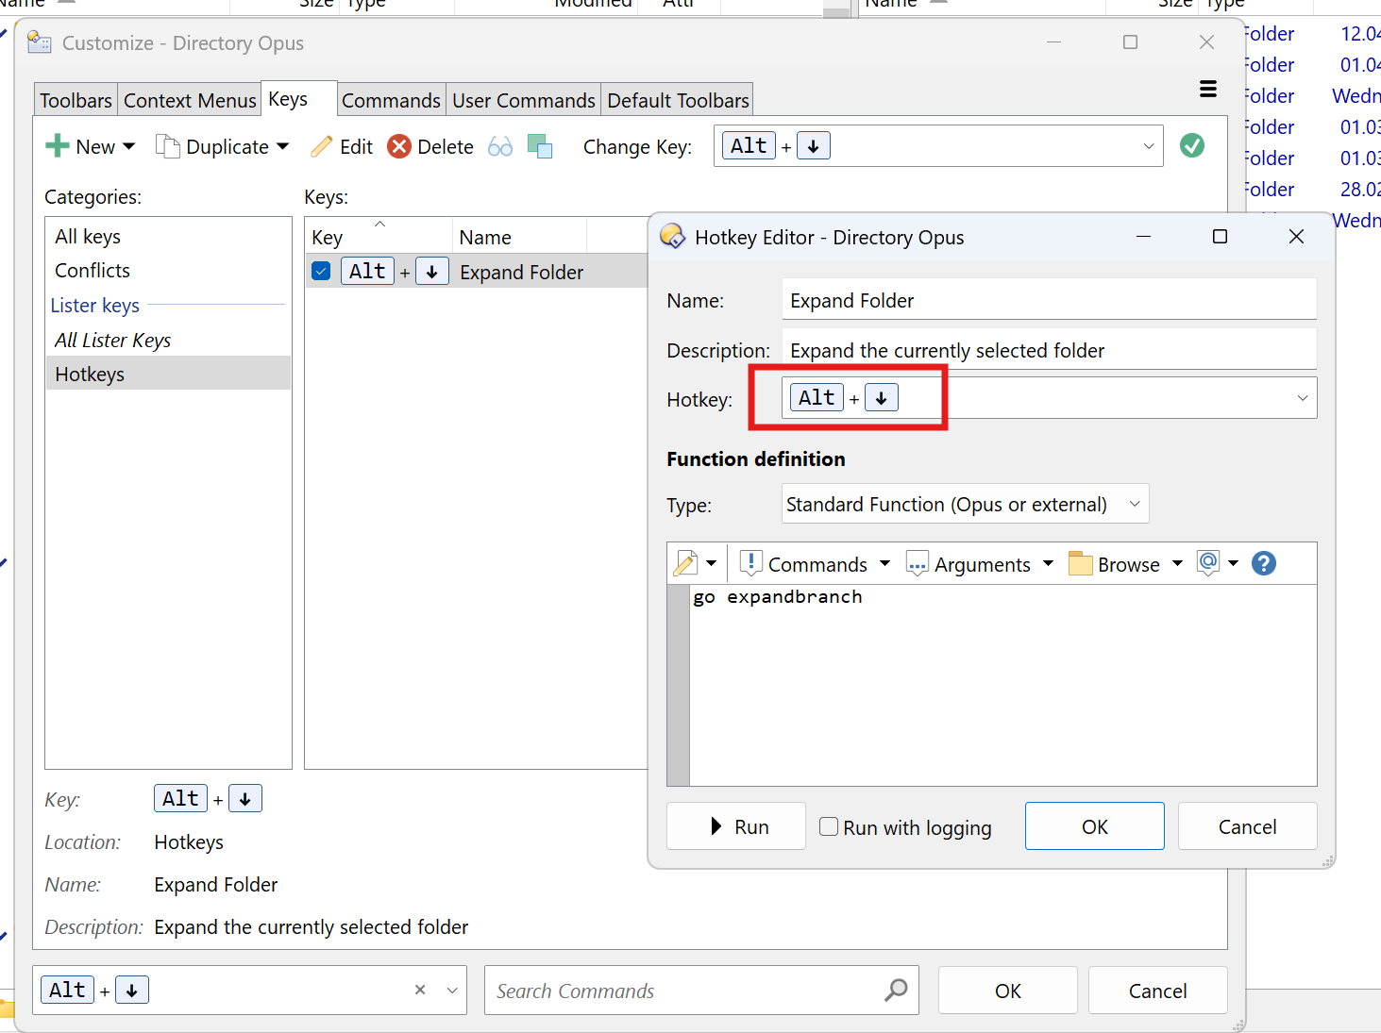Click Cancel in Customize window
1381x1033 pixels.
1157,991
